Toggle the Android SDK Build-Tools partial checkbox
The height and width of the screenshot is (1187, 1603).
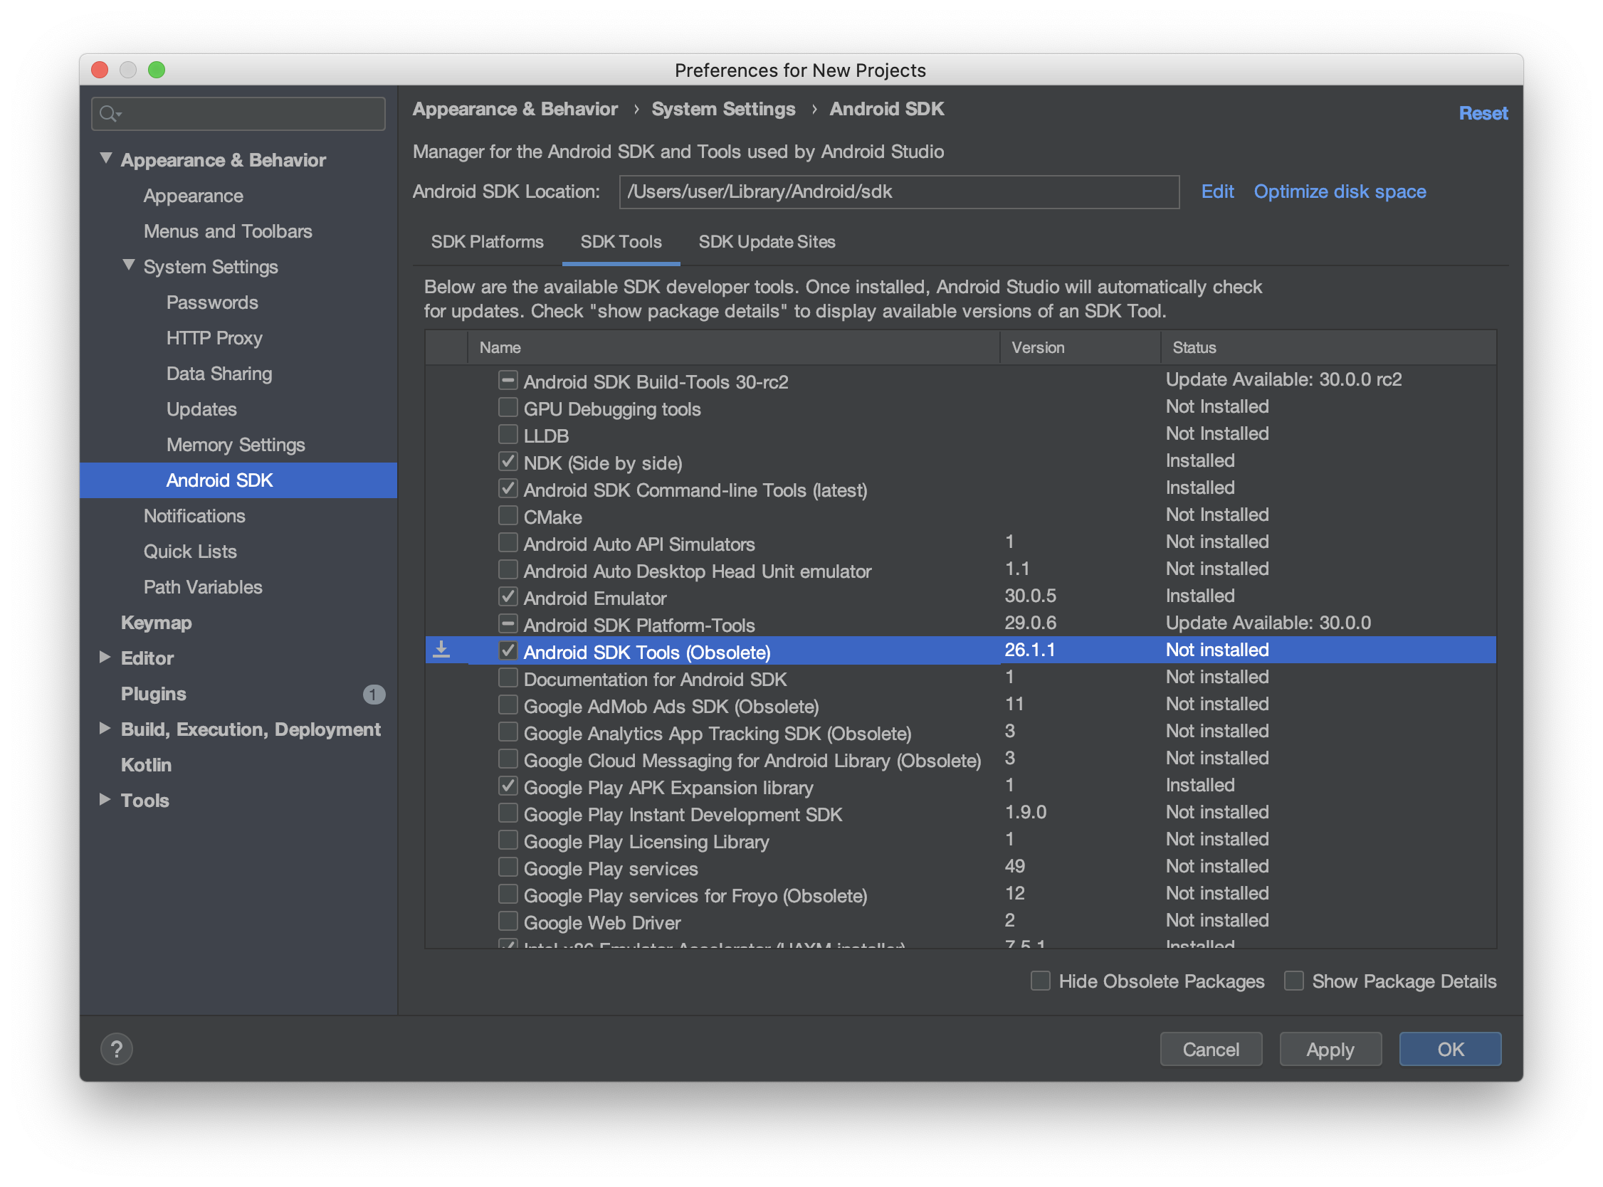[508, 380]
